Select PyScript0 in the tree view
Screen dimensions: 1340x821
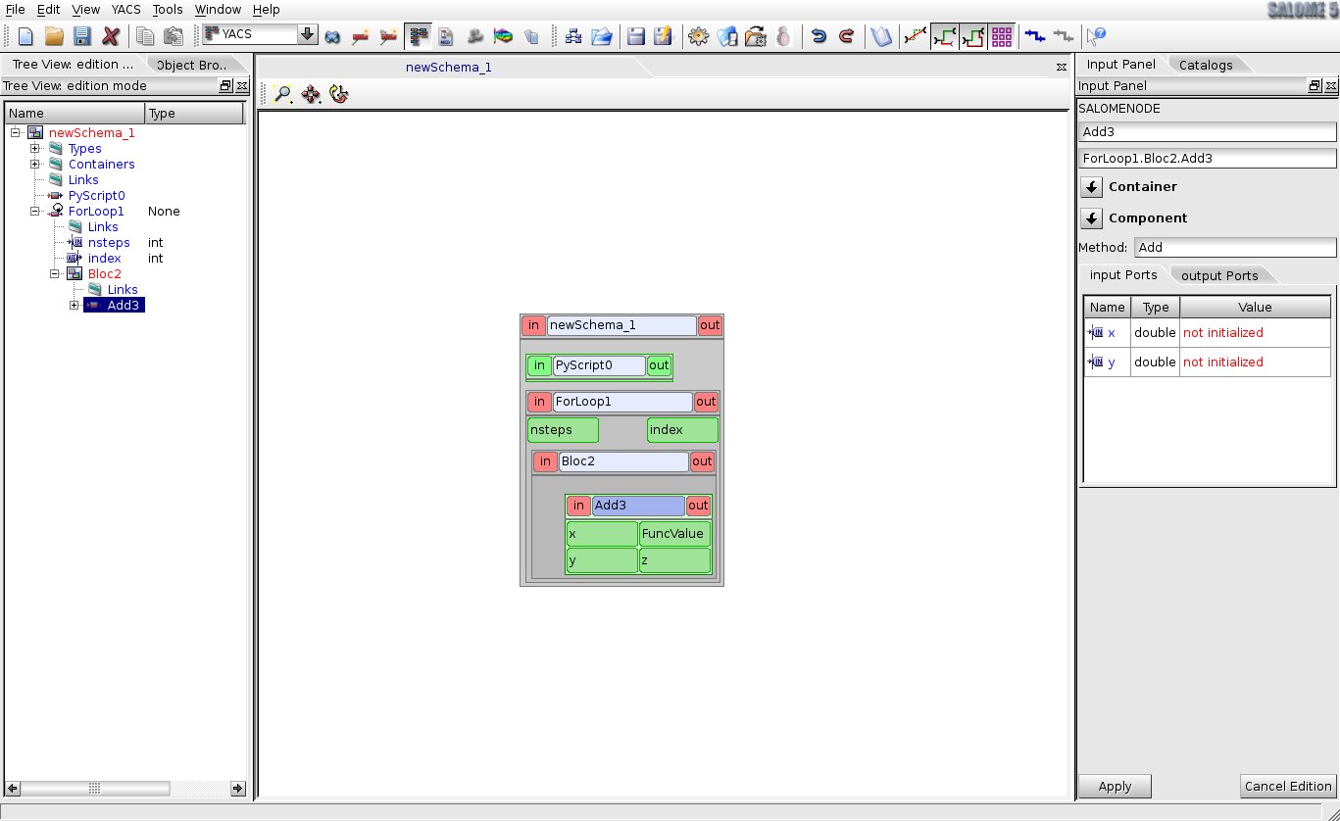pyautogui.click(x=96, y=196)
